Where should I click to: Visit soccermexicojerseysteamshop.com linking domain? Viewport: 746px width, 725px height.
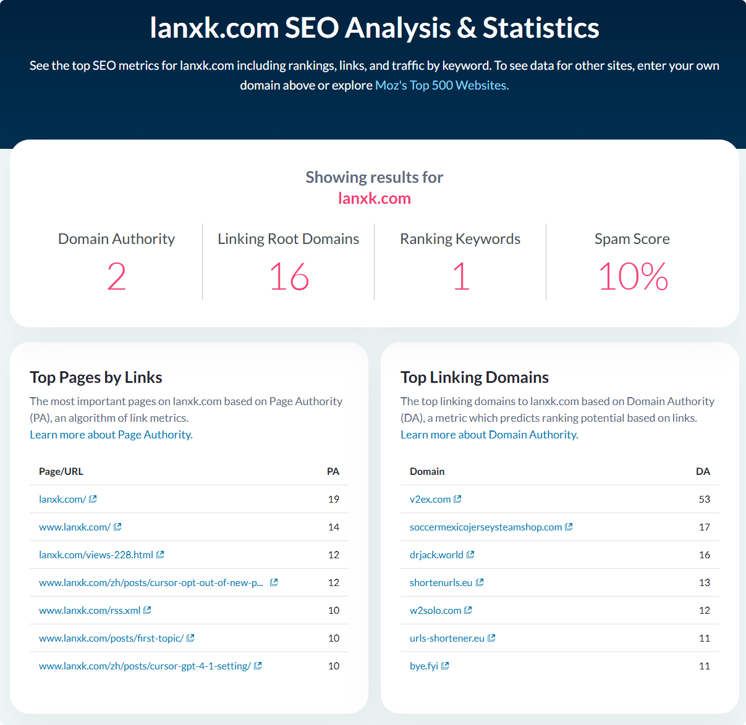click(486, 527)
